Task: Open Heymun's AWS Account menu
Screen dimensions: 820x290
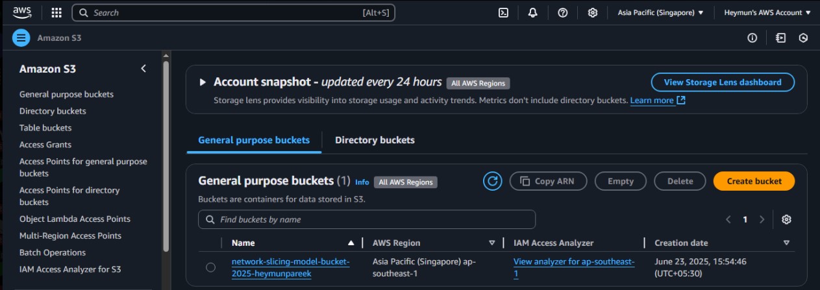Action: (767, 12)
